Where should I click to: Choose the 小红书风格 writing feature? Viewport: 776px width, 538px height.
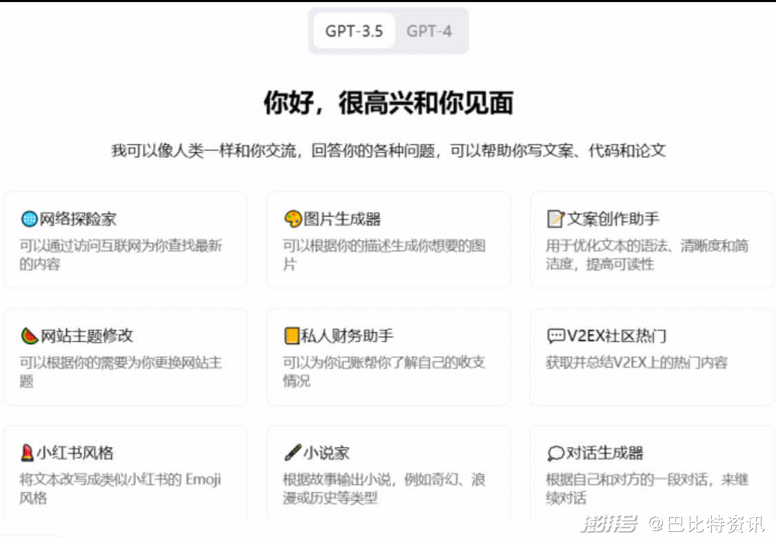click(x=126, y=474)
